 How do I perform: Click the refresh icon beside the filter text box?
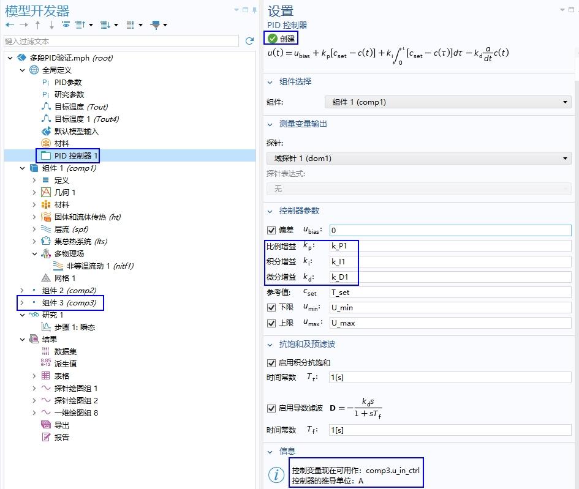[x=249, y=41]
